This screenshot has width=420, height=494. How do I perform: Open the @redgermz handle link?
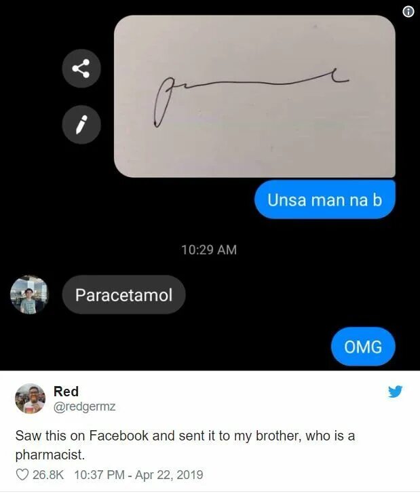[84, 406]
